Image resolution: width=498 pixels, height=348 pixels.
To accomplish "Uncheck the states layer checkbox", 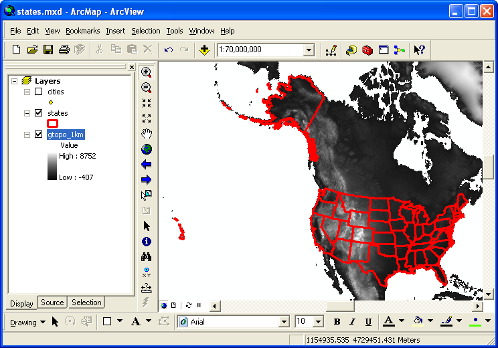I will [x=38, y=113].
